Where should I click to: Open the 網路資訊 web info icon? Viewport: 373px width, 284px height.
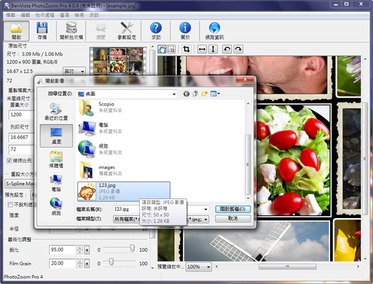pos(214,31)
